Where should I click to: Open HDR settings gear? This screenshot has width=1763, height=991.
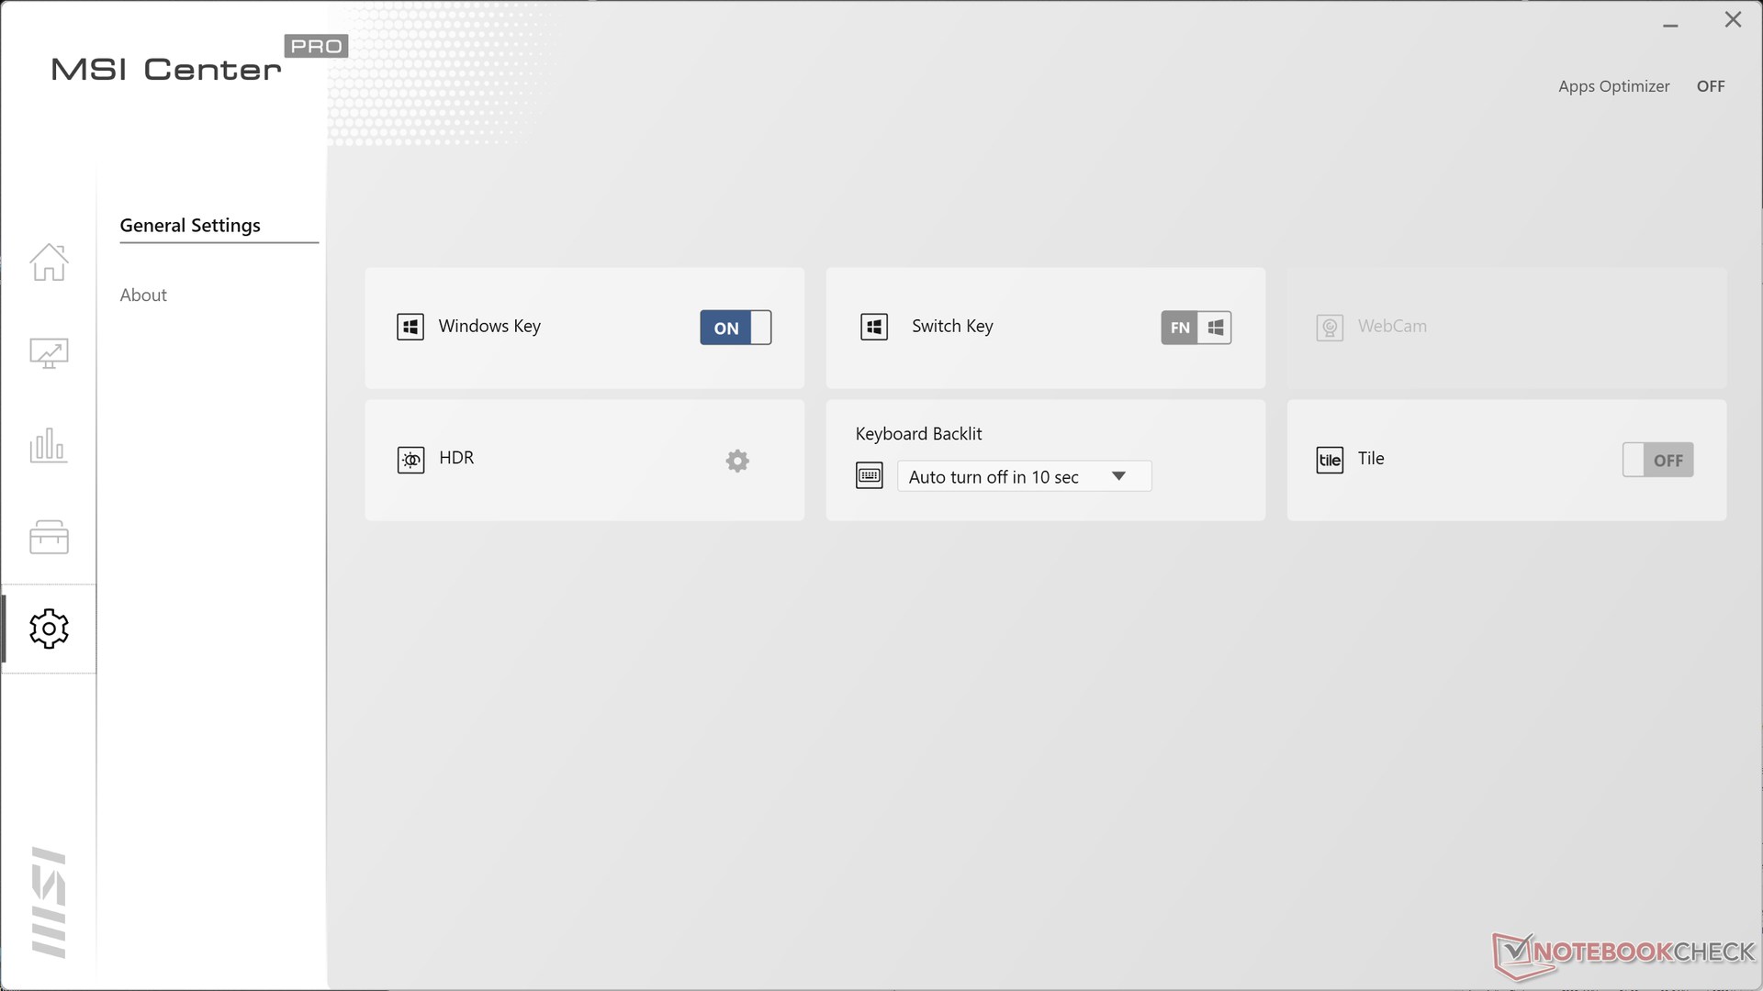[x=737, y=461]
